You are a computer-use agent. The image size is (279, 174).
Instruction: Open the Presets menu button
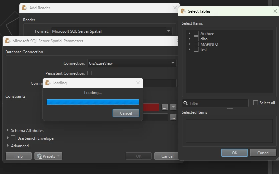[48, 156]
